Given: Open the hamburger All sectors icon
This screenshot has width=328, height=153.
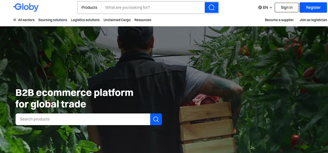Looking at the screenshot, I should pos(15,20).
